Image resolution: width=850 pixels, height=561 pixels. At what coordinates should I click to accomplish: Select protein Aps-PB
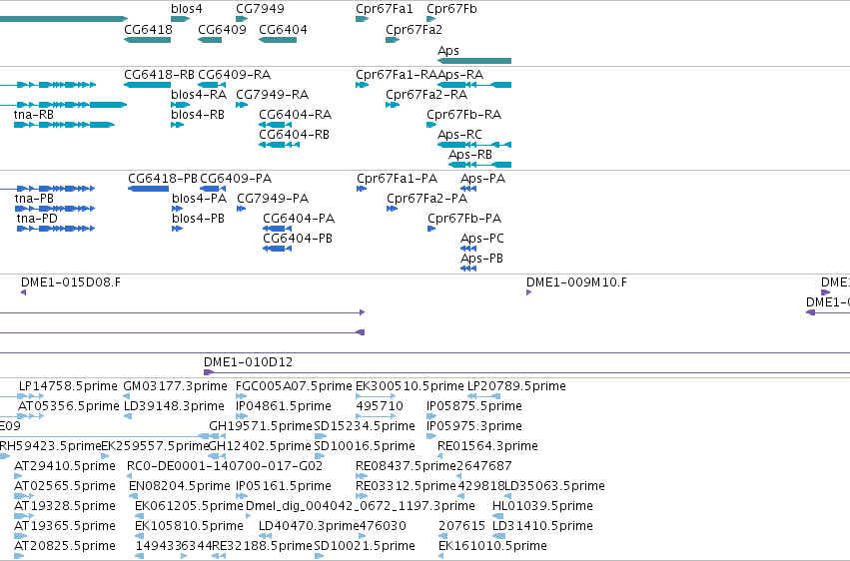tap(481, 259)
